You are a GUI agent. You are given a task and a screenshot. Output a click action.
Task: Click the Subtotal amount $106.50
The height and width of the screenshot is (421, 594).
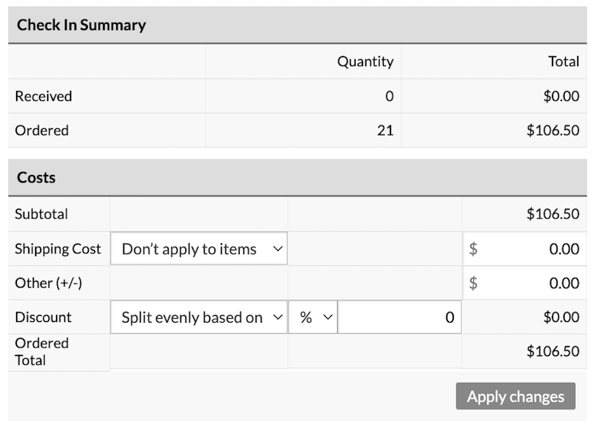[x=553, y=214]
